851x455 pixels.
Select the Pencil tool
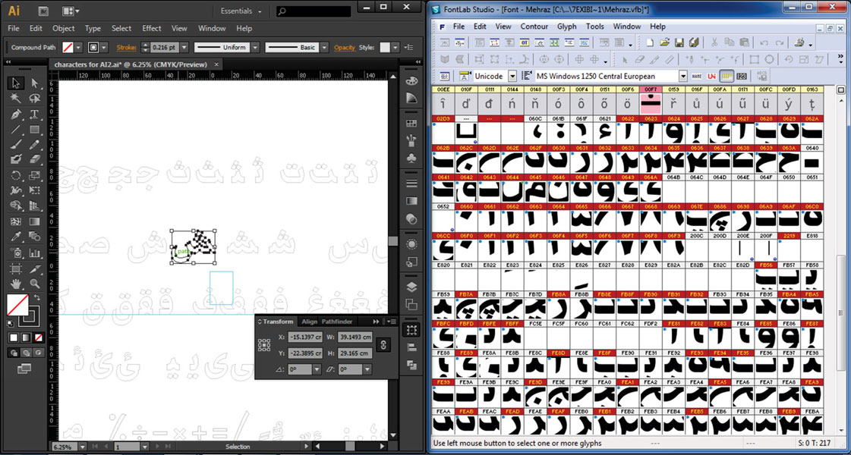tap(35, 144)
